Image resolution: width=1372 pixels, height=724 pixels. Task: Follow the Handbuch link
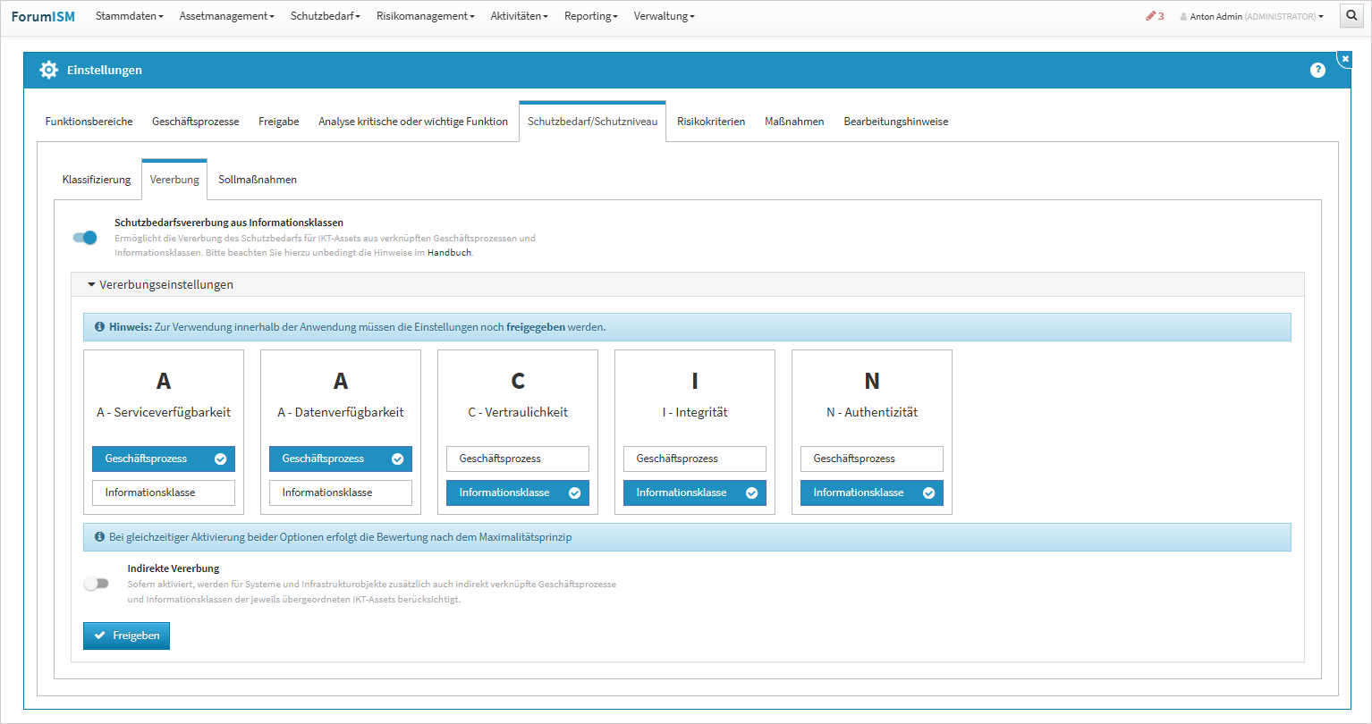449,253
